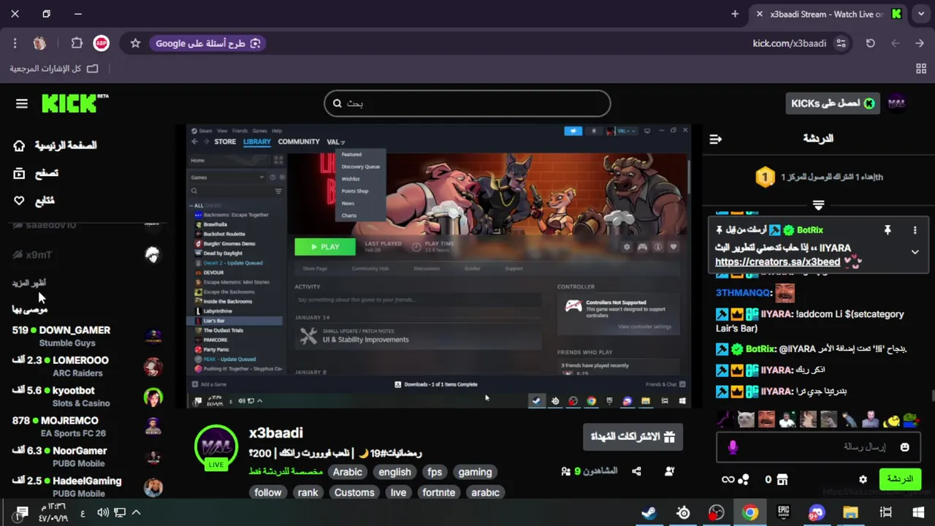Open the creators.sa/x3beed link
This screenshot has height=526, width=935.
click(777, 262)
